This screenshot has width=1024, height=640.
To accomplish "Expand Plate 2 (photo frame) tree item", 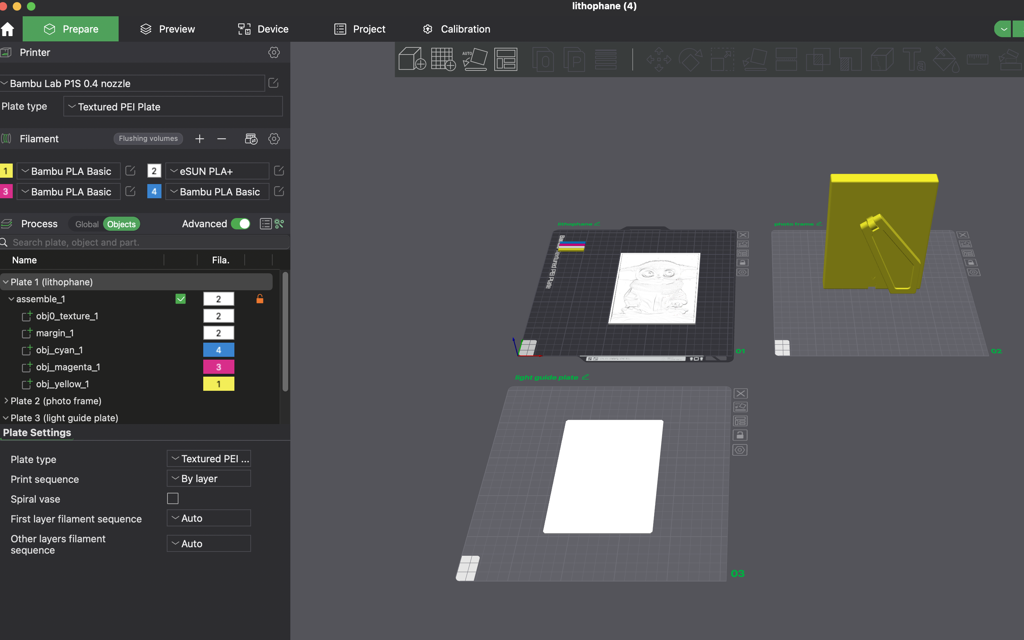I will (x=6, y=400).
